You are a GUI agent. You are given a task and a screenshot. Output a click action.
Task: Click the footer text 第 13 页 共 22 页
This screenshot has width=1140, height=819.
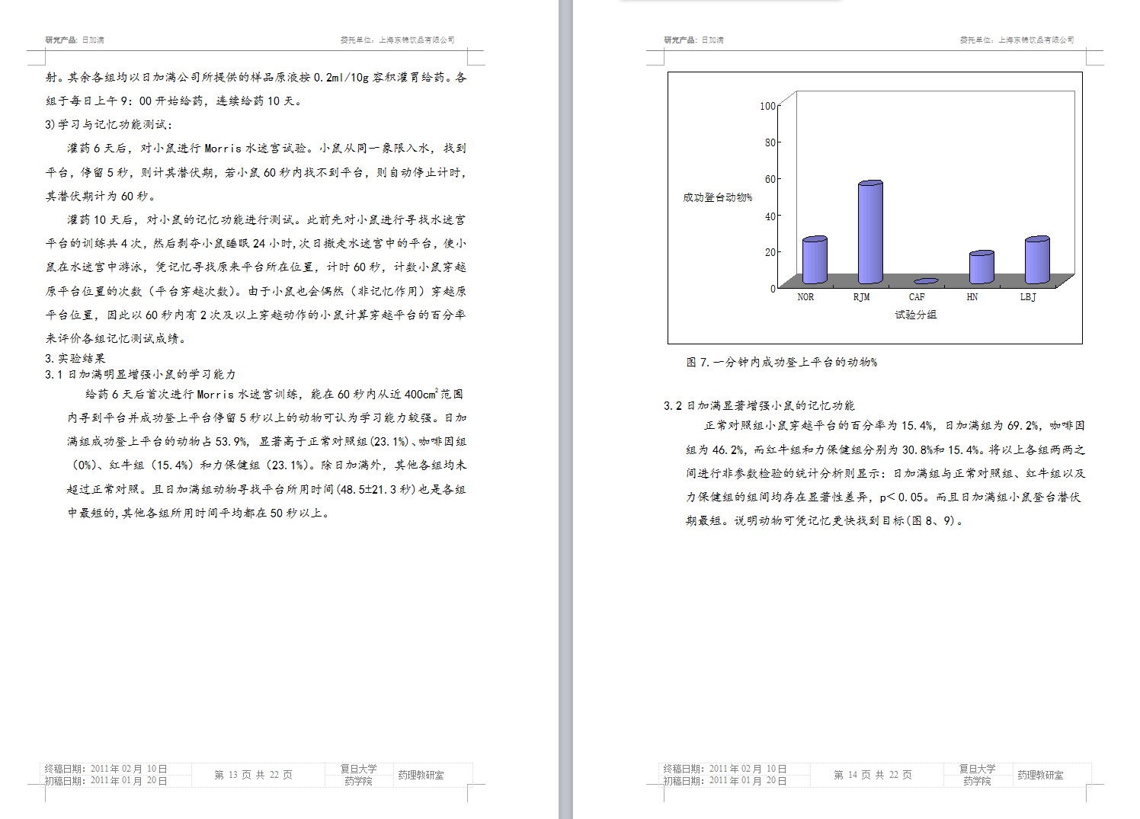pyautogui.click(x=253, y=775)
